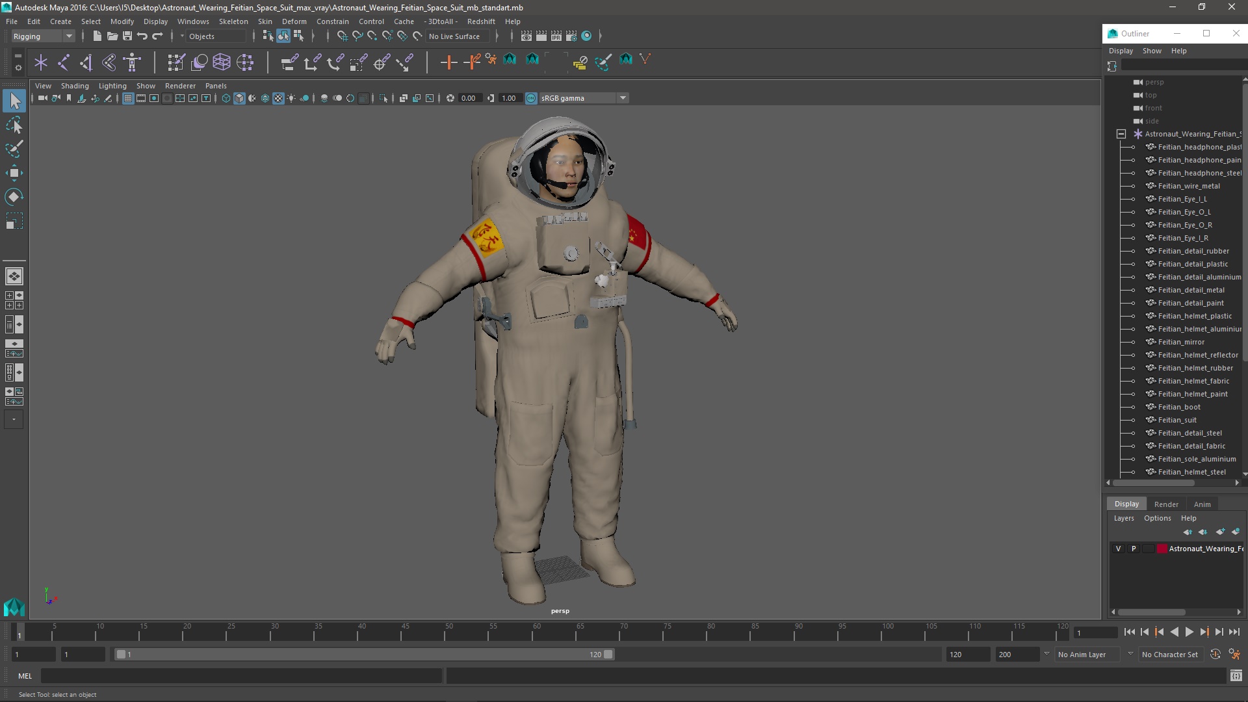Click Go to End of playback range
This screenshot has height=702, width=1248.
[x=1234, y=632]
